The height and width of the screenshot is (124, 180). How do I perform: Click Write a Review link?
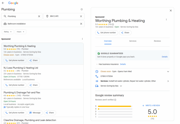click(x=151, y=105)
